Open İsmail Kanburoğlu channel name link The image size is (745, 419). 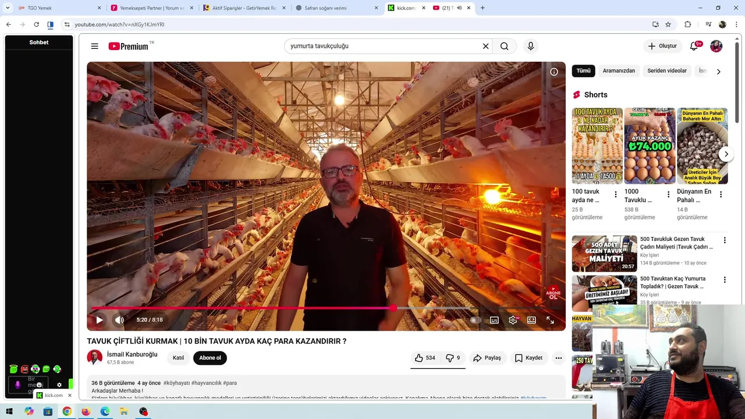tap(132, 354)
